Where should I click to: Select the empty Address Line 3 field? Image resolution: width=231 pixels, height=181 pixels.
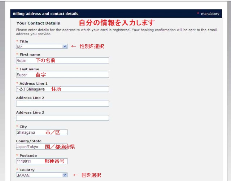point(62,118)
